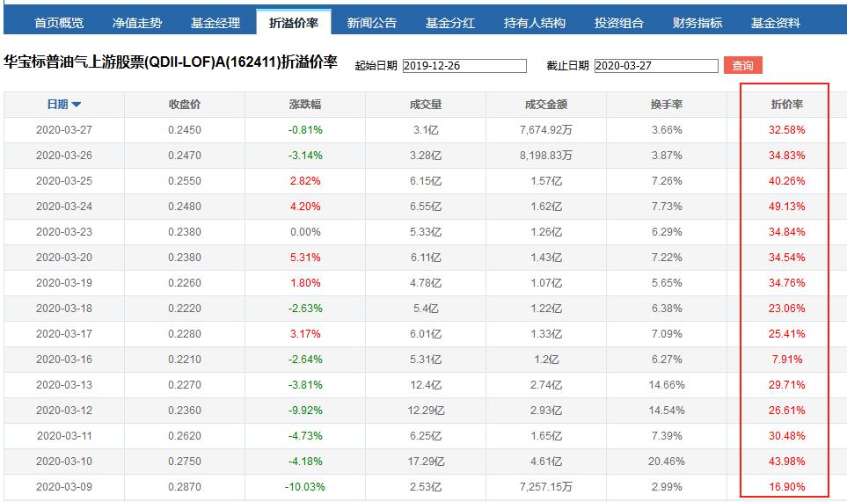847x502 pixels.
Task: Click the 20.46% turnover rate cell
Action: pos(667,462)
